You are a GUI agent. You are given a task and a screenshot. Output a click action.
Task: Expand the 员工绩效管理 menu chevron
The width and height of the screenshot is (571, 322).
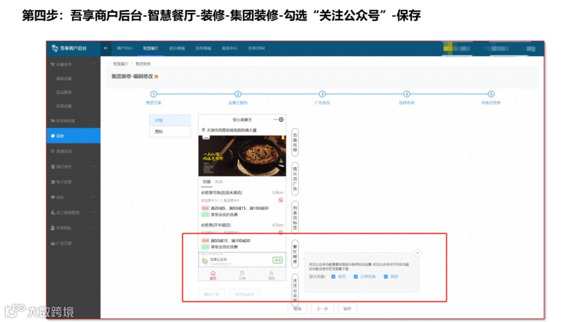pyautogui.click(x=94, y=213)
